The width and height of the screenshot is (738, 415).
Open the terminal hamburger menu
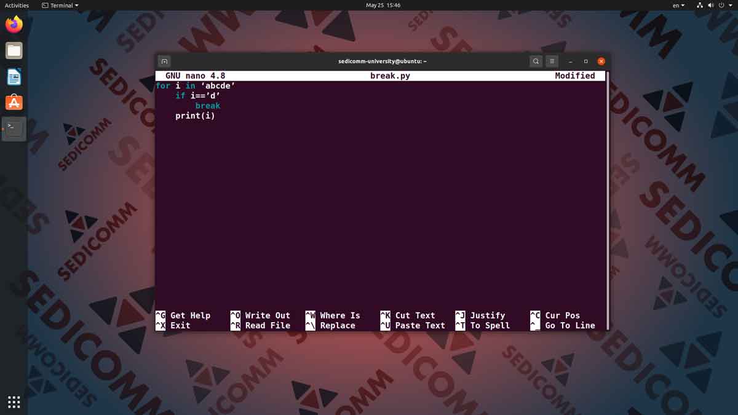point(552,61)
